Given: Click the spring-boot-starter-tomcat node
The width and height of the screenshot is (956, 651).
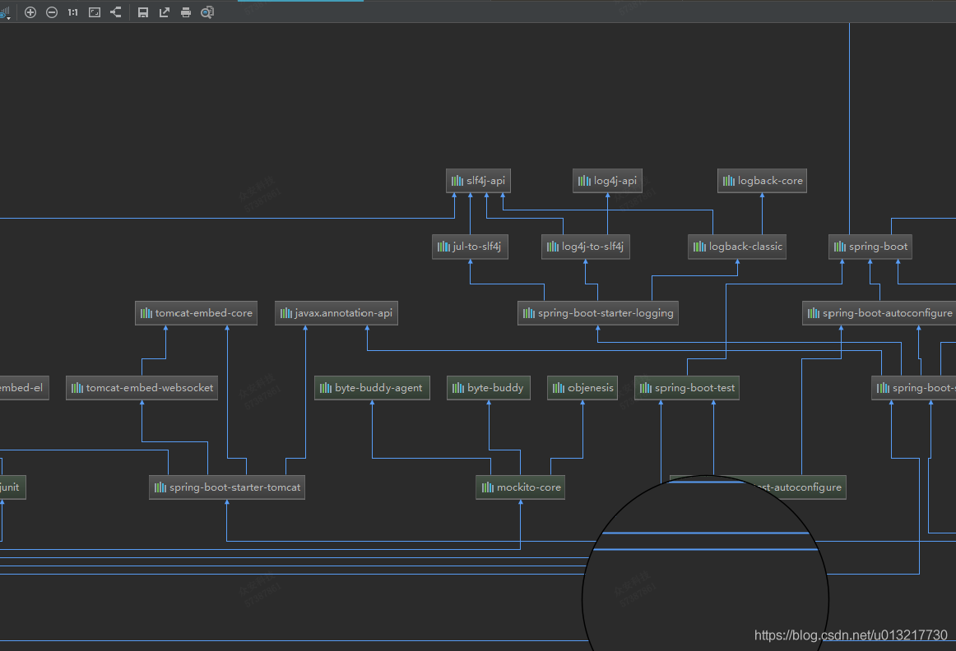Looking at the screenshot, I should pyautogui.click(x=227, y=487).
